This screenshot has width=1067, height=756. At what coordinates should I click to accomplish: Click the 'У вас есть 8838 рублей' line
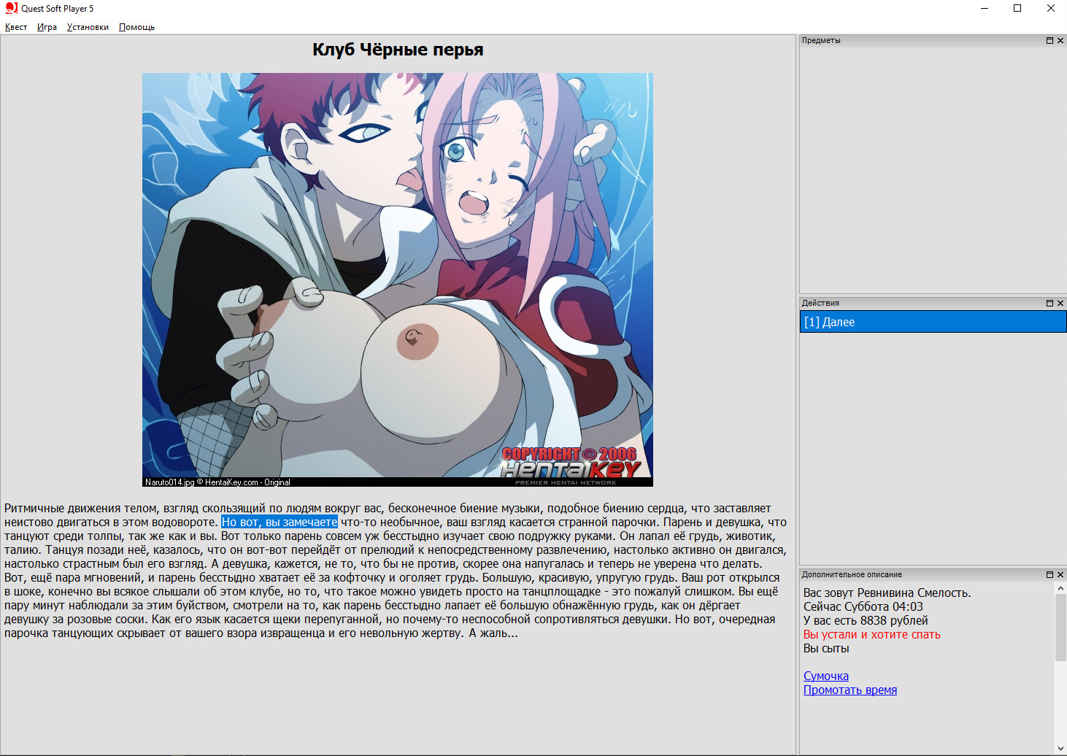[x=866, y=620]
